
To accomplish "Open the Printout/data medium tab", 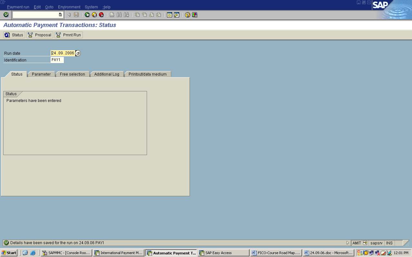I will (147, 74).
